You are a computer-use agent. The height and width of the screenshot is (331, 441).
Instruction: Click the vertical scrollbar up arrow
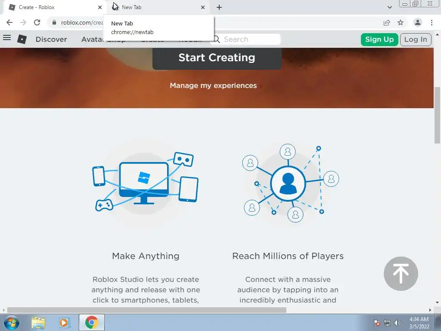click(x=438, y=35)
